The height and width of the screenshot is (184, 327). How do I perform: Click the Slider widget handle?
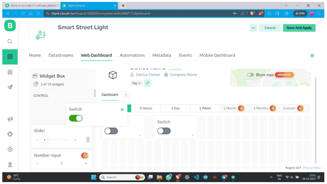pyautogui.click(x=45, y=140)
